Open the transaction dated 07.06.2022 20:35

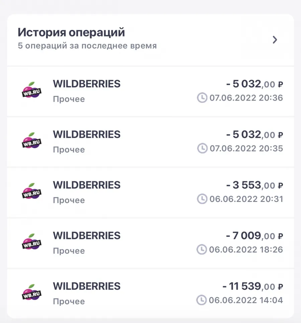pyautogui.click(x=150, y=142)
